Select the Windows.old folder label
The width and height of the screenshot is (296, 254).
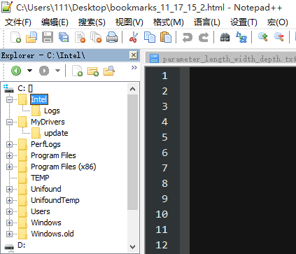[x=52, y=234]
